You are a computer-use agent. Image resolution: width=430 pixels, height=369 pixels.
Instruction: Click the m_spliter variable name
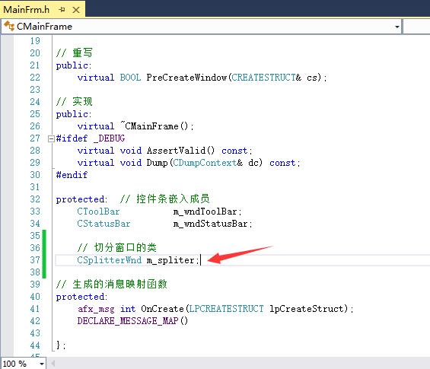pyautogui.click(x=170, y=260)
